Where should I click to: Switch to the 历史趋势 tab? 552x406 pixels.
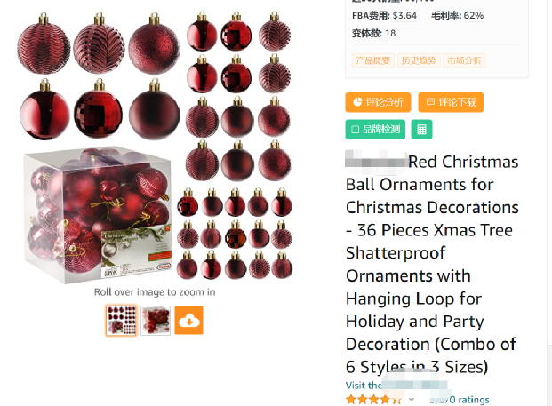[419, 60]
